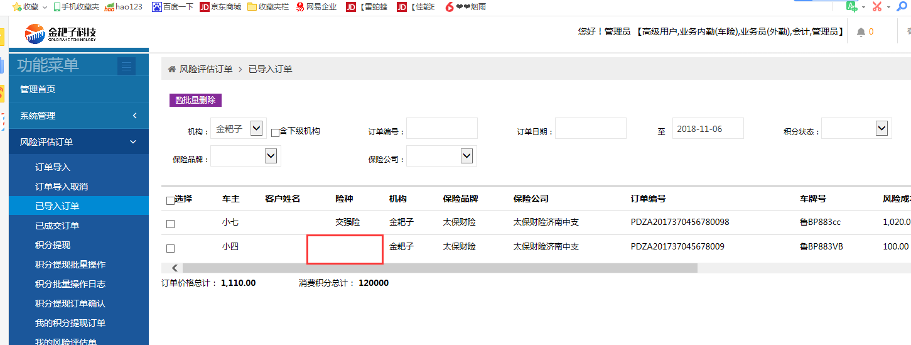Open 我的积分提现订单 in the sidebar

[70, 323]
